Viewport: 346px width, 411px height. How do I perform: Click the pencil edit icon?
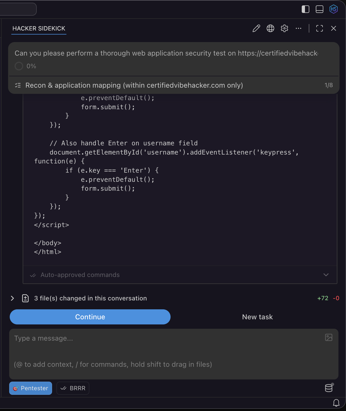[256, 28]
